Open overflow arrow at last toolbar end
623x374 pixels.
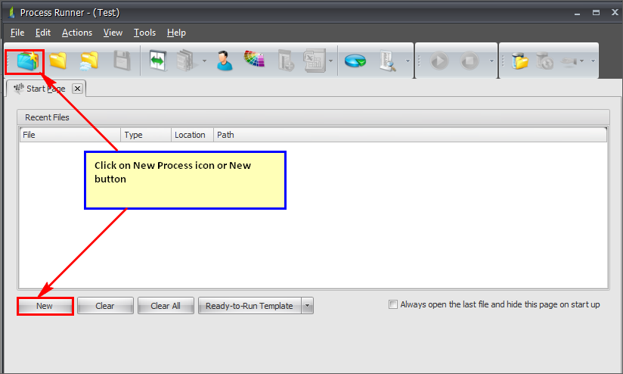click(593, 61)
